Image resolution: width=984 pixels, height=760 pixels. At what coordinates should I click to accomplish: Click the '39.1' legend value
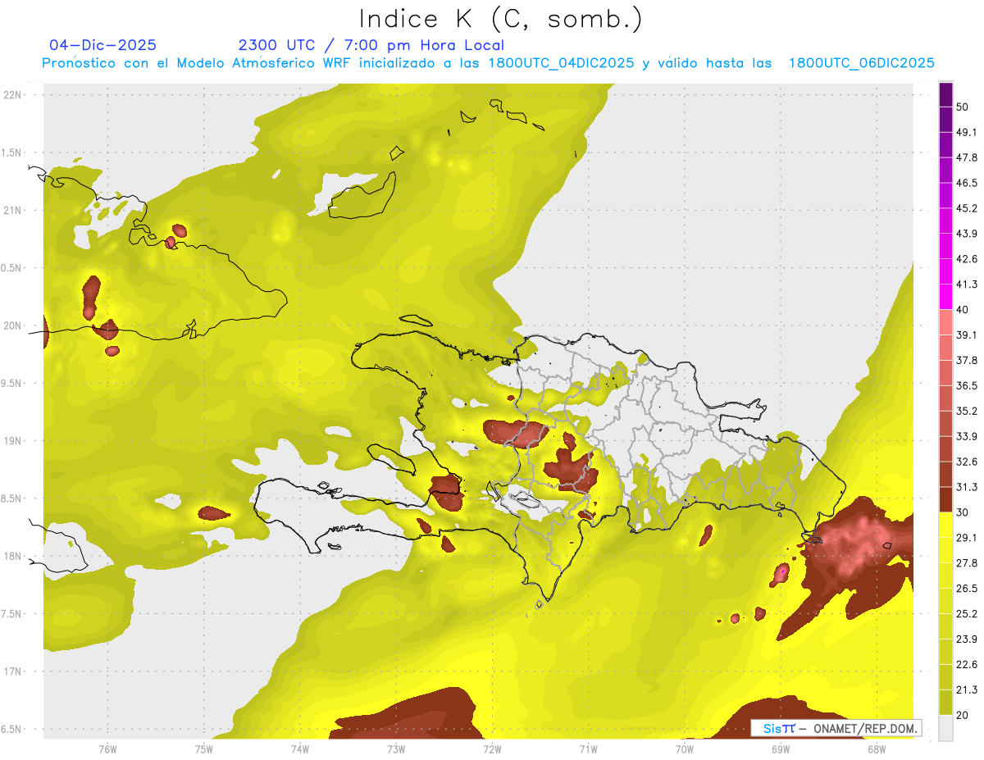[968, 334]
